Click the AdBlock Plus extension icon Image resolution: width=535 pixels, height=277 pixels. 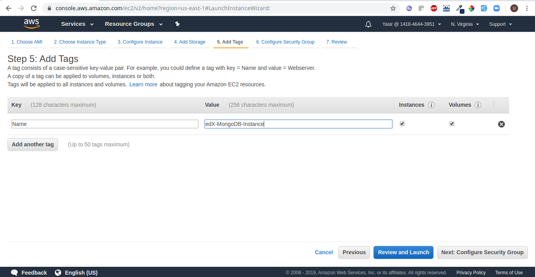coord(434,8)
